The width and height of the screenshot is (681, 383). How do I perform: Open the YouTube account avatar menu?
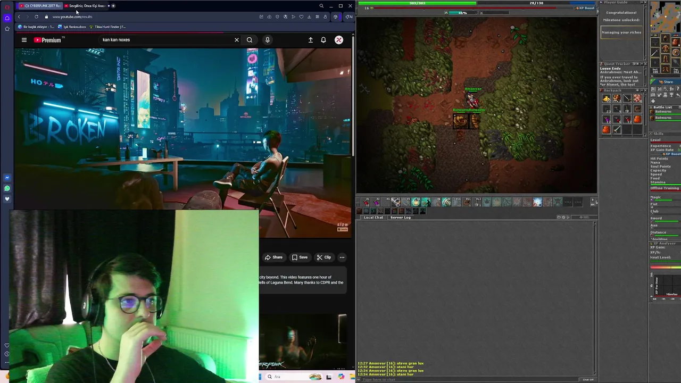339,40
